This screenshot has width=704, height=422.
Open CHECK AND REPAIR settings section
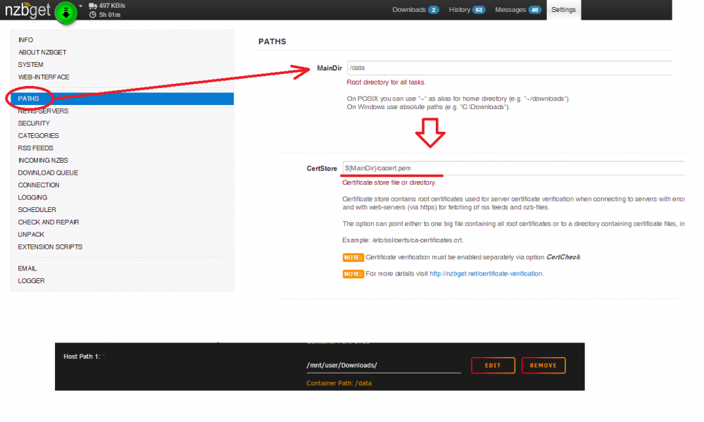[49, 222]
